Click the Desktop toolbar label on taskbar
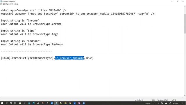The width and height of the screenshot is (186, 105). pos(147,103)
